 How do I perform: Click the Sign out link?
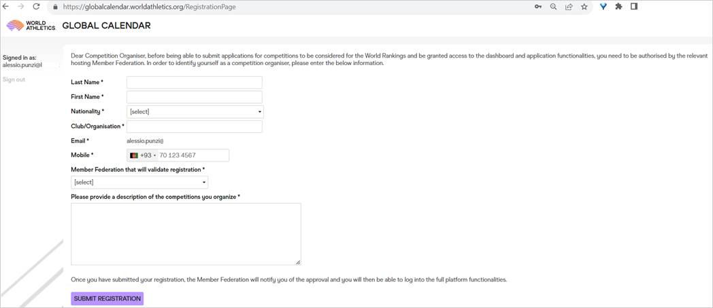click(x=14, y=80)
